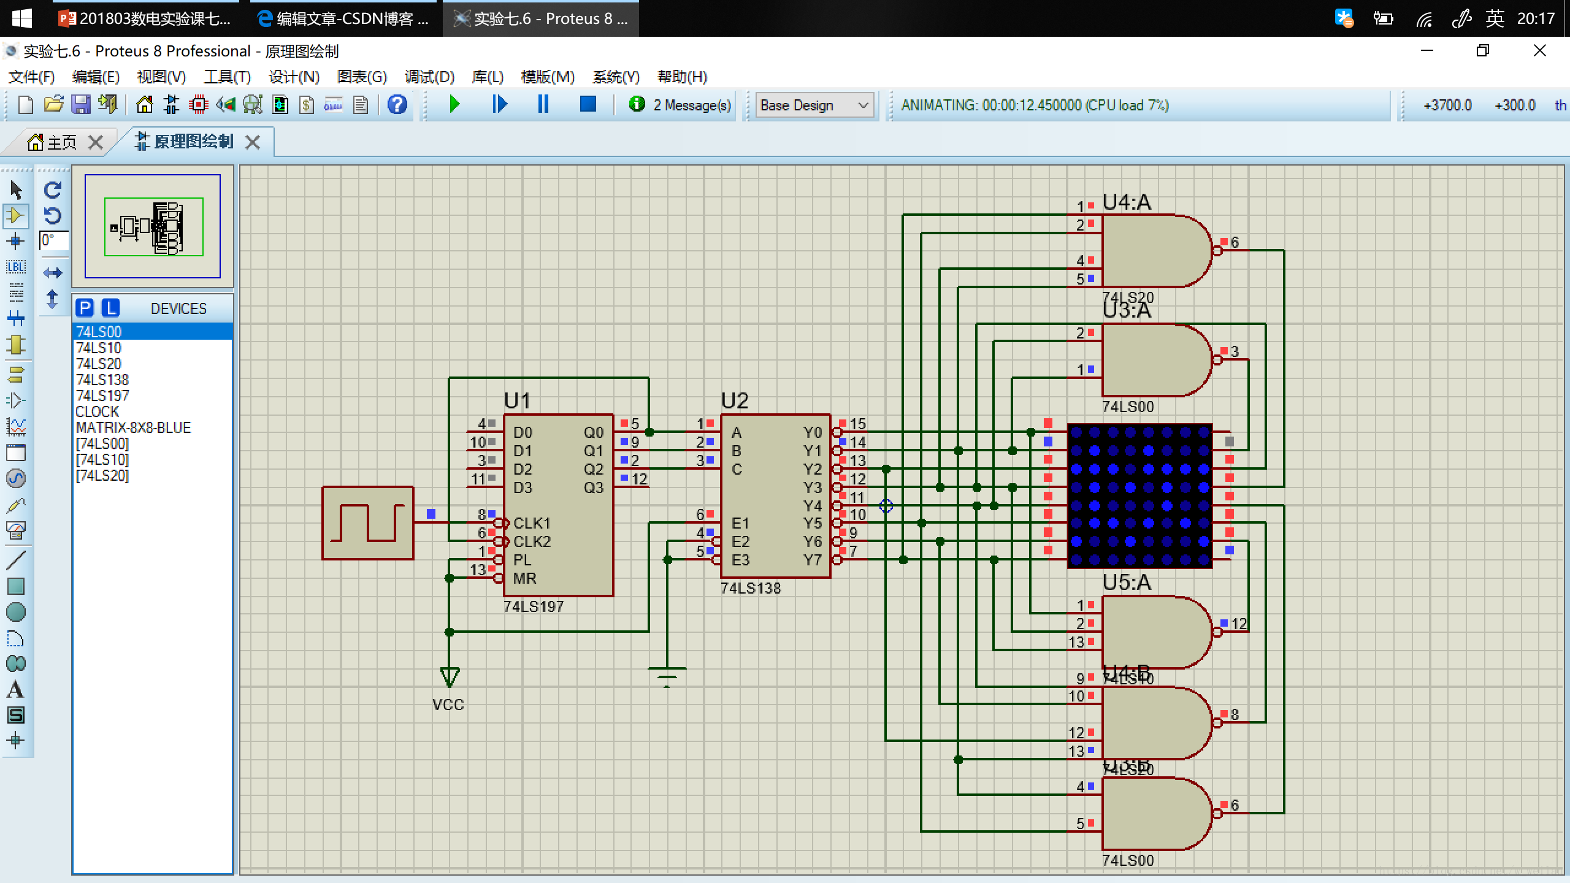The width and height of the screenshot is (1570, 883).
Task: Click the Run simulation play button
Action: point(453,105)
